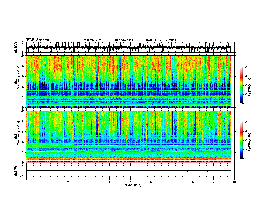Click the "-3" label on ch.2 color bar

coord(246,122)
